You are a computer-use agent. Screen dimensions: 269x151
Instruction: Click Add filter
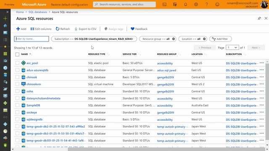(220, 39)
